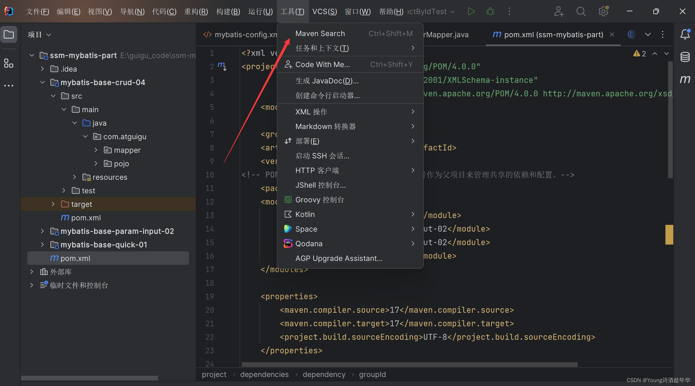Click the Search Everywhere magnifier icon
The width and height of the screenshot is (695, 386).
point(581,12)
